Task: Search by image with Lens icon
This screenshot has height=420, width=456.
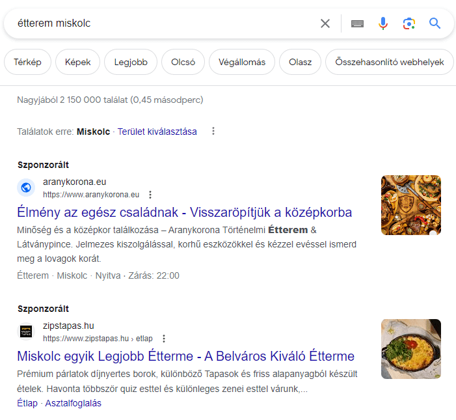Action: (409, 23)
